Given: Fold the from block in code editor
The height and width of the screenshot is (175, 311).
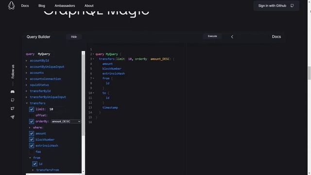Looking at the screenshot, I should 93,78.
